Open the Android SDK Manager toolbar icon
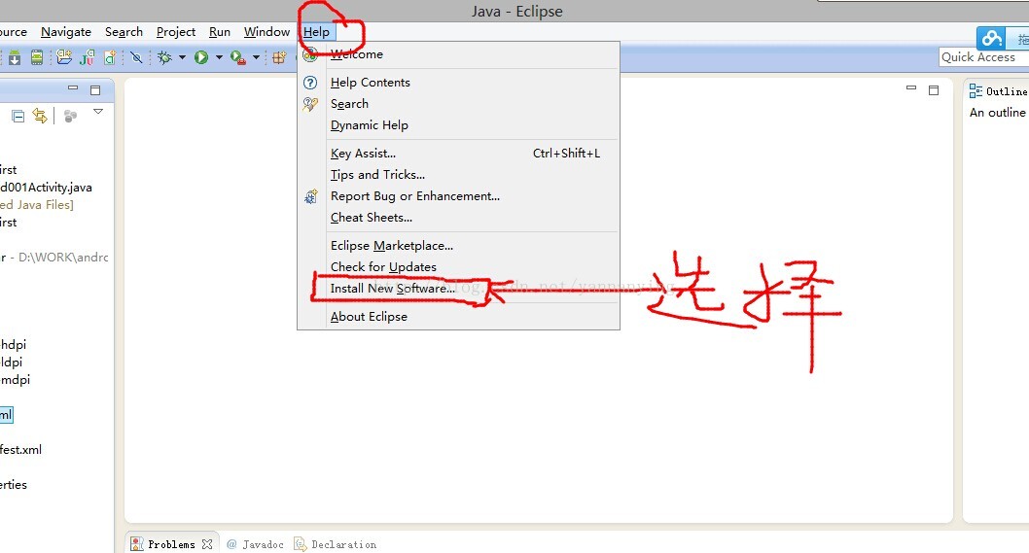This screenshot has height=553, width=1029. click(15, 57)
